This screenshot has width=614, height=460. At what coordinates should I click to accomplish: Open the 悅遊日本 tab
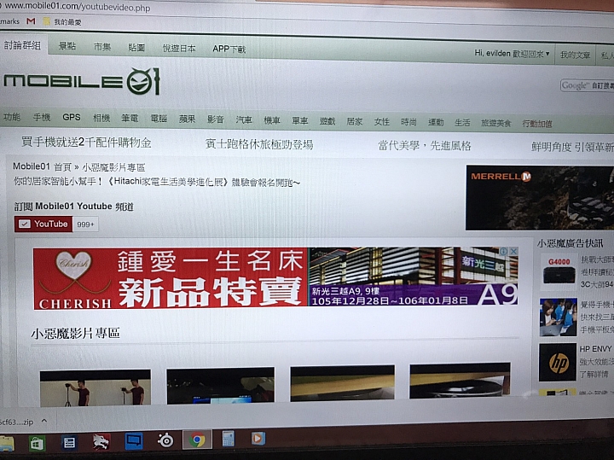(x=179, y=49)
